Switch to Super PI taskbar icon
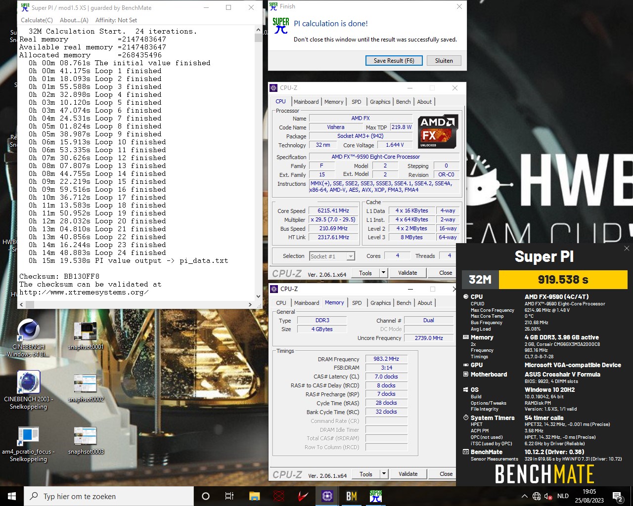633x506 pixels. (375, 496)
